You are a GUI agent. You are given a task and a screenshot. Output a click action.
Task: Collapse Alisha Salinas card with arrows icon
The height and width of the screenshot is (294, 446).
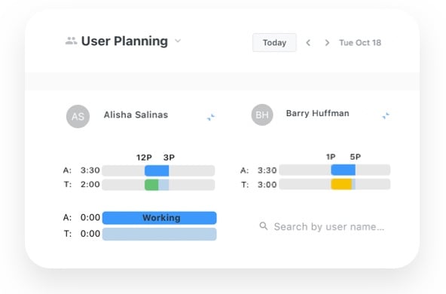(211, 117)
